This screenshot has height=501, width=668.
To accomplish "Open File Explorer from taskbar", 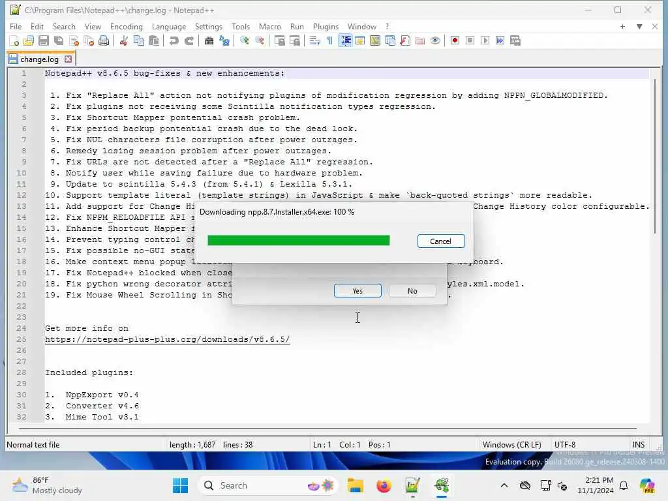I will click(355, 485).
